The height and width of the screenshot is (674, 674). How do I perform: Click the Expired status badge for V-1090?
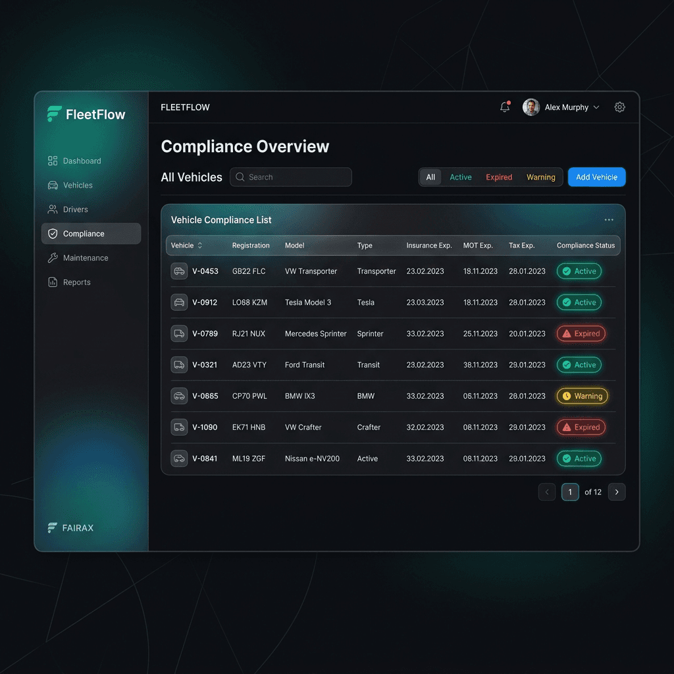[581, 427]
